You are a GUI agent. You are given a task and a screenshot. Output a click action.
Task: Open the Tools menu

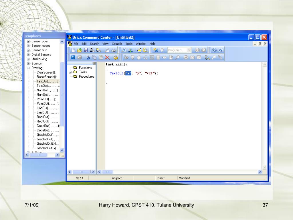pos(129,44)
